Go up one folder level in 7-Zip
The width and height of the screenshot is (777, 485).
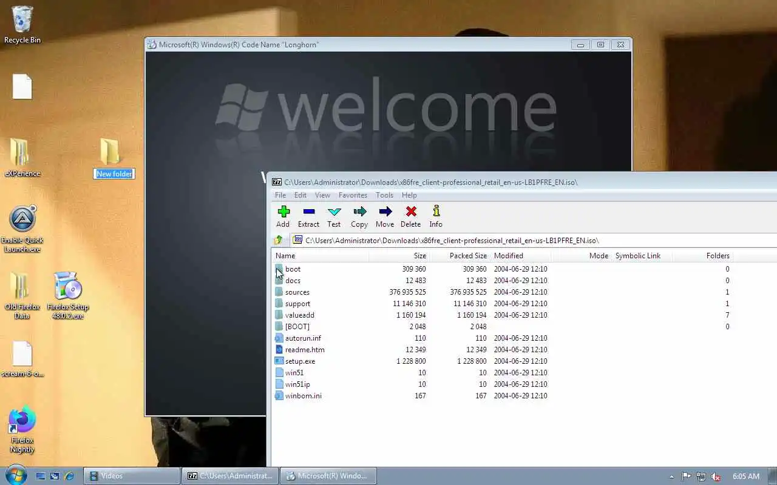278,240
